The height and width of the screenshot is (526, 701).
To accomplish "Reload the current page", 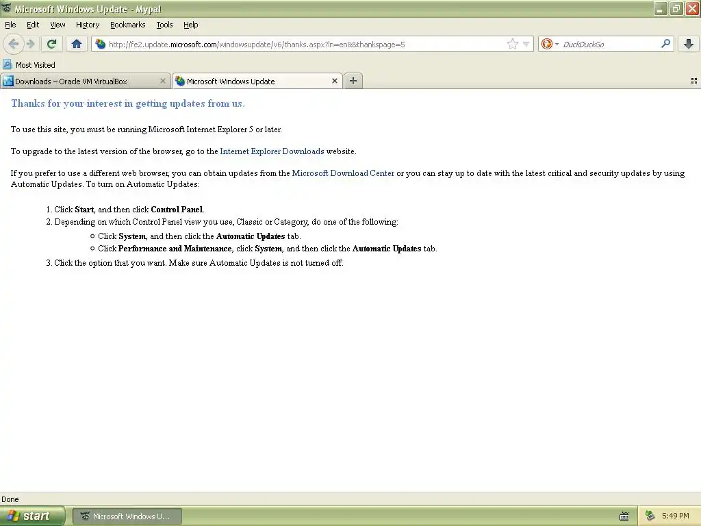I will click(x=51, y=44).
